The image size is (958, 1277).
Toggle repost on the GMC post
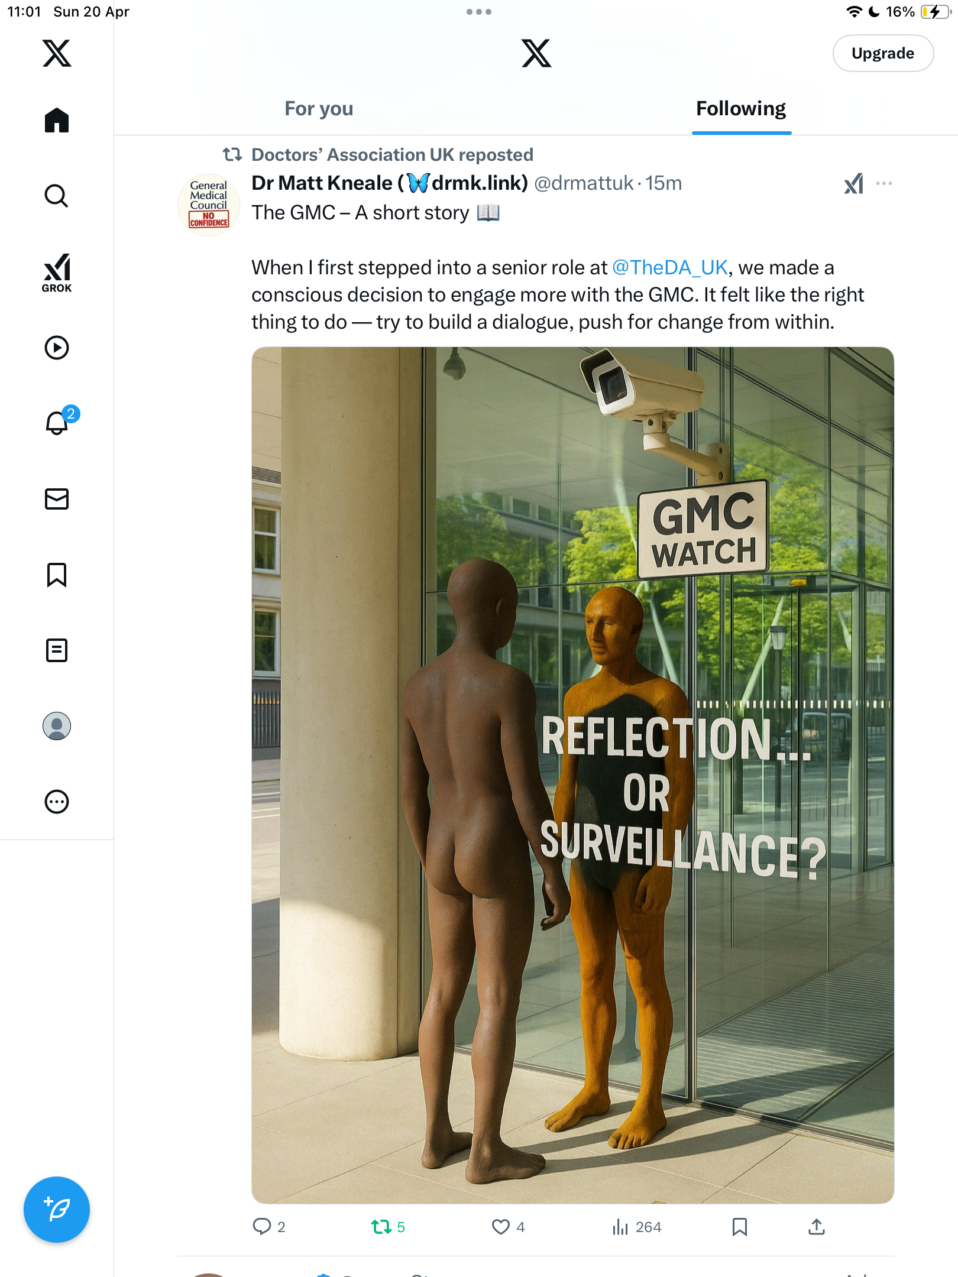coord(388,1227)
